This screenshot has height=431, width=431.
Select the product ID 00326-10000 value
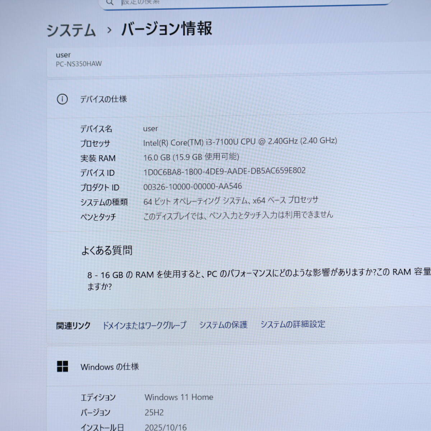pos(193,186)
